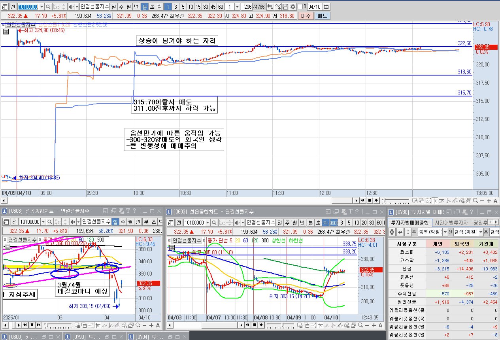Open the 선 금액 (억원) dropdown in investor window
Image resolution: width=500 pixels, height=340 pixels.
(x=481, y=232)
